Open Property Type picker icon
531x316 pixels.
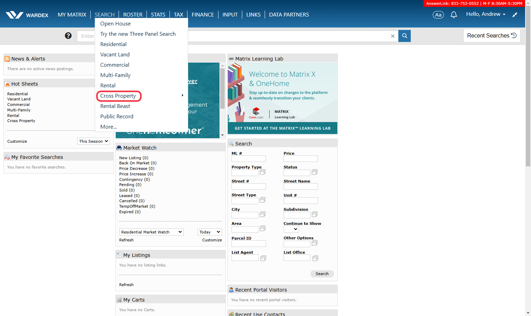click(x=263, y=172)
